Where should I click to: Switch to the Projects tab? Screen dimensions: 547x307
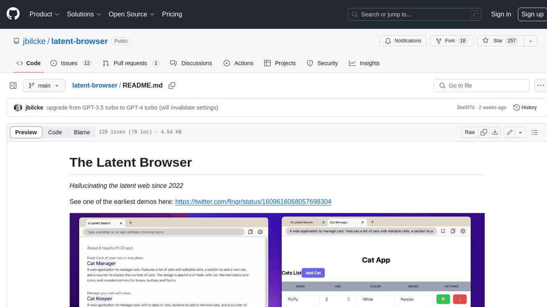(x=280, y=63)
